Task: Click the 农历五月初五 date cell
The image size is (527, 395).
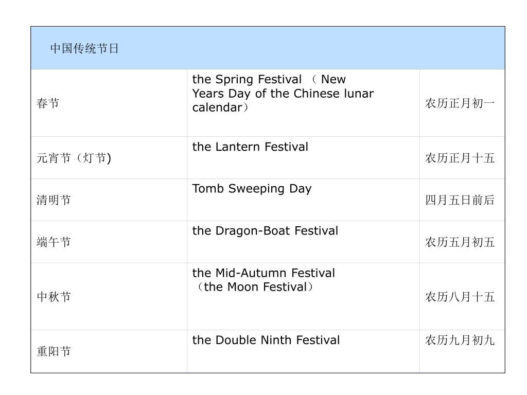Action: pyautogui.click(x=462, y=242)
